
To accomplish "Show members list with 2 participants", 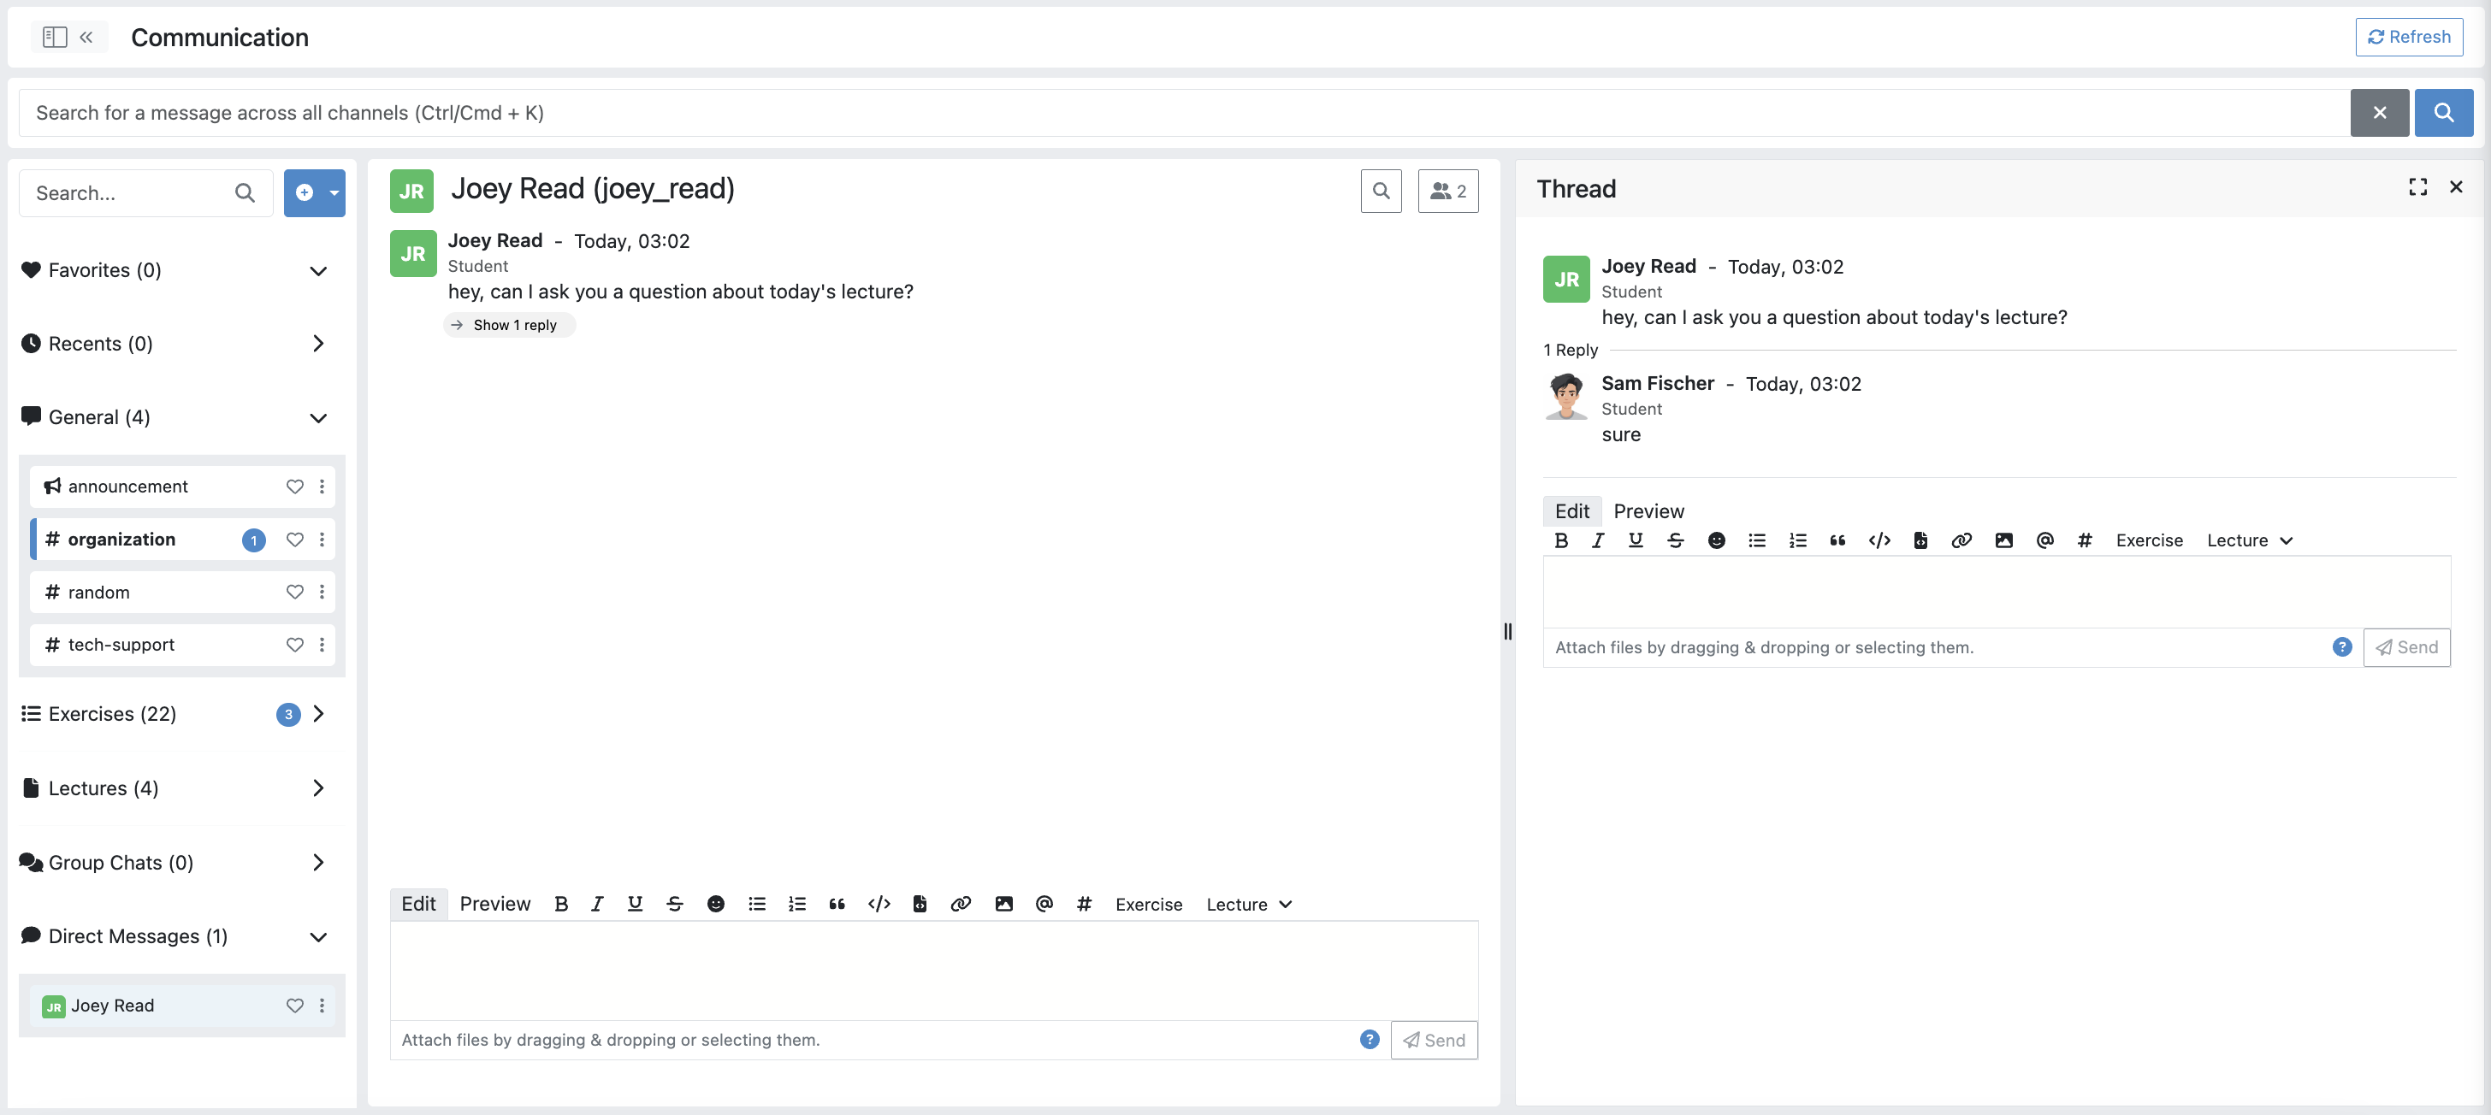I will 1447,191.
